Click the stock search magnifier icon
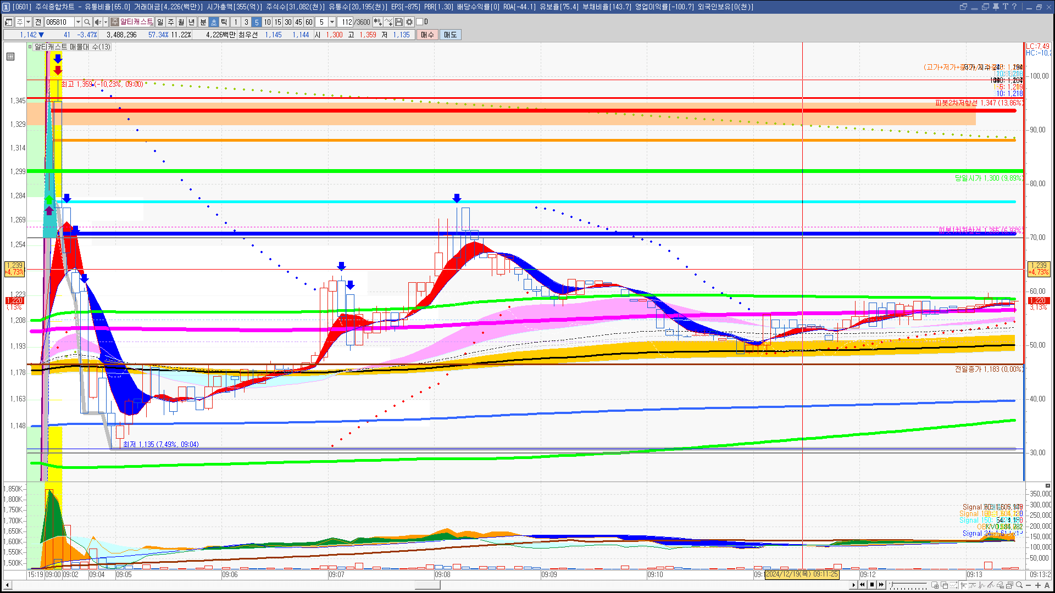The width and height of the screenshot is (1055, 593). coord(87,22)
